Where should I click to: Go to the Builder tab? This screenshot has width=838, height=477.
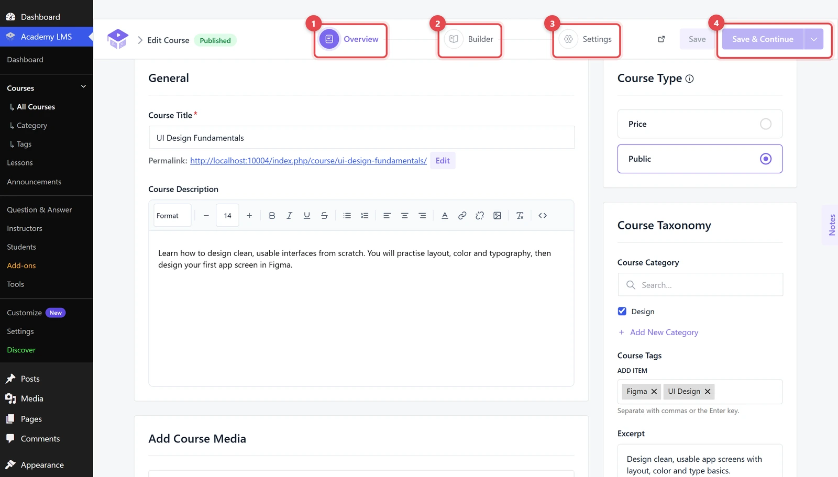[470, 39]
